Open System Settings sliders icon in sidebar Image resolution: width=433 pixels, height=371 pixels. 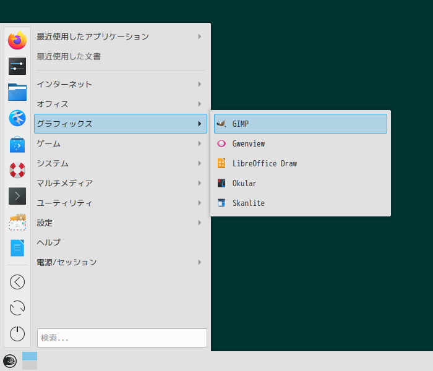(17, 66)
